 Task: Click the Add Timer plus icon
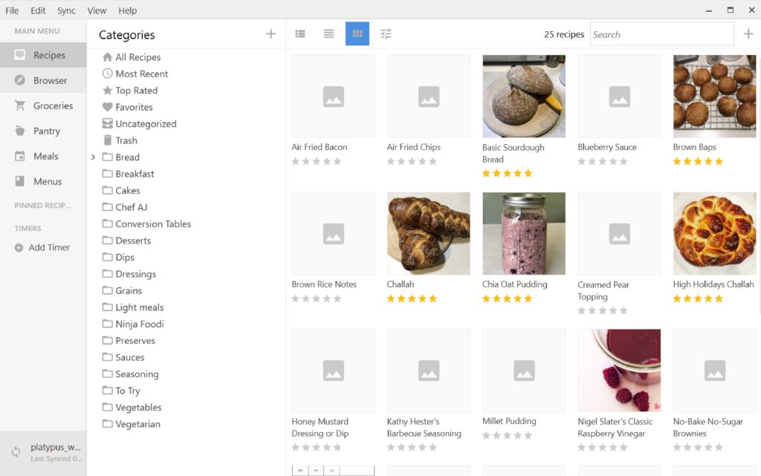19,248
